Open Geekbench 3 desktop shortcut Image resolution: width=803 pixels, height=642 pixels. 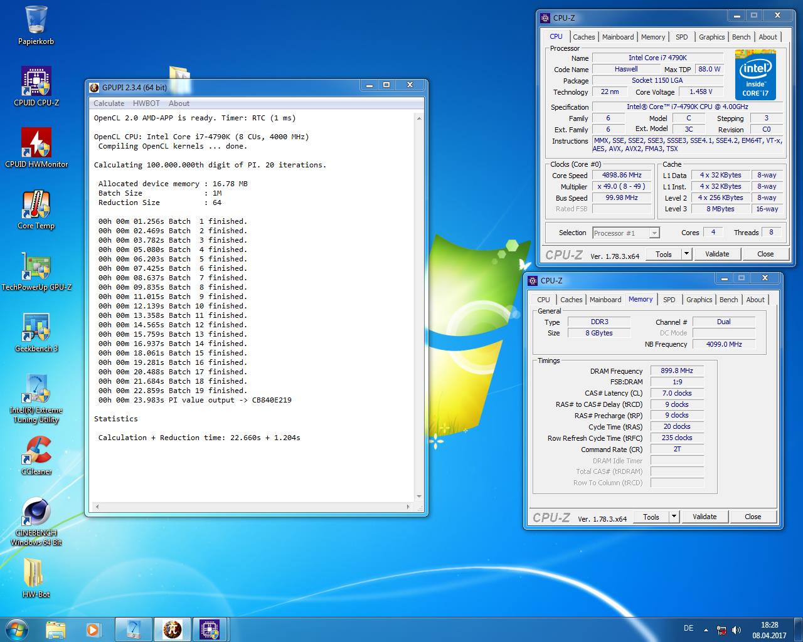point(36,332)
